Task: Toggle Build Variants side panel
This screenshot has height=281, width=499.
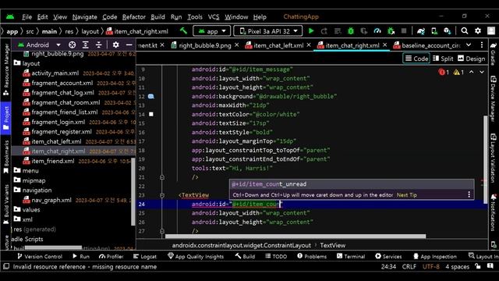Action: (x=5, y=205)
